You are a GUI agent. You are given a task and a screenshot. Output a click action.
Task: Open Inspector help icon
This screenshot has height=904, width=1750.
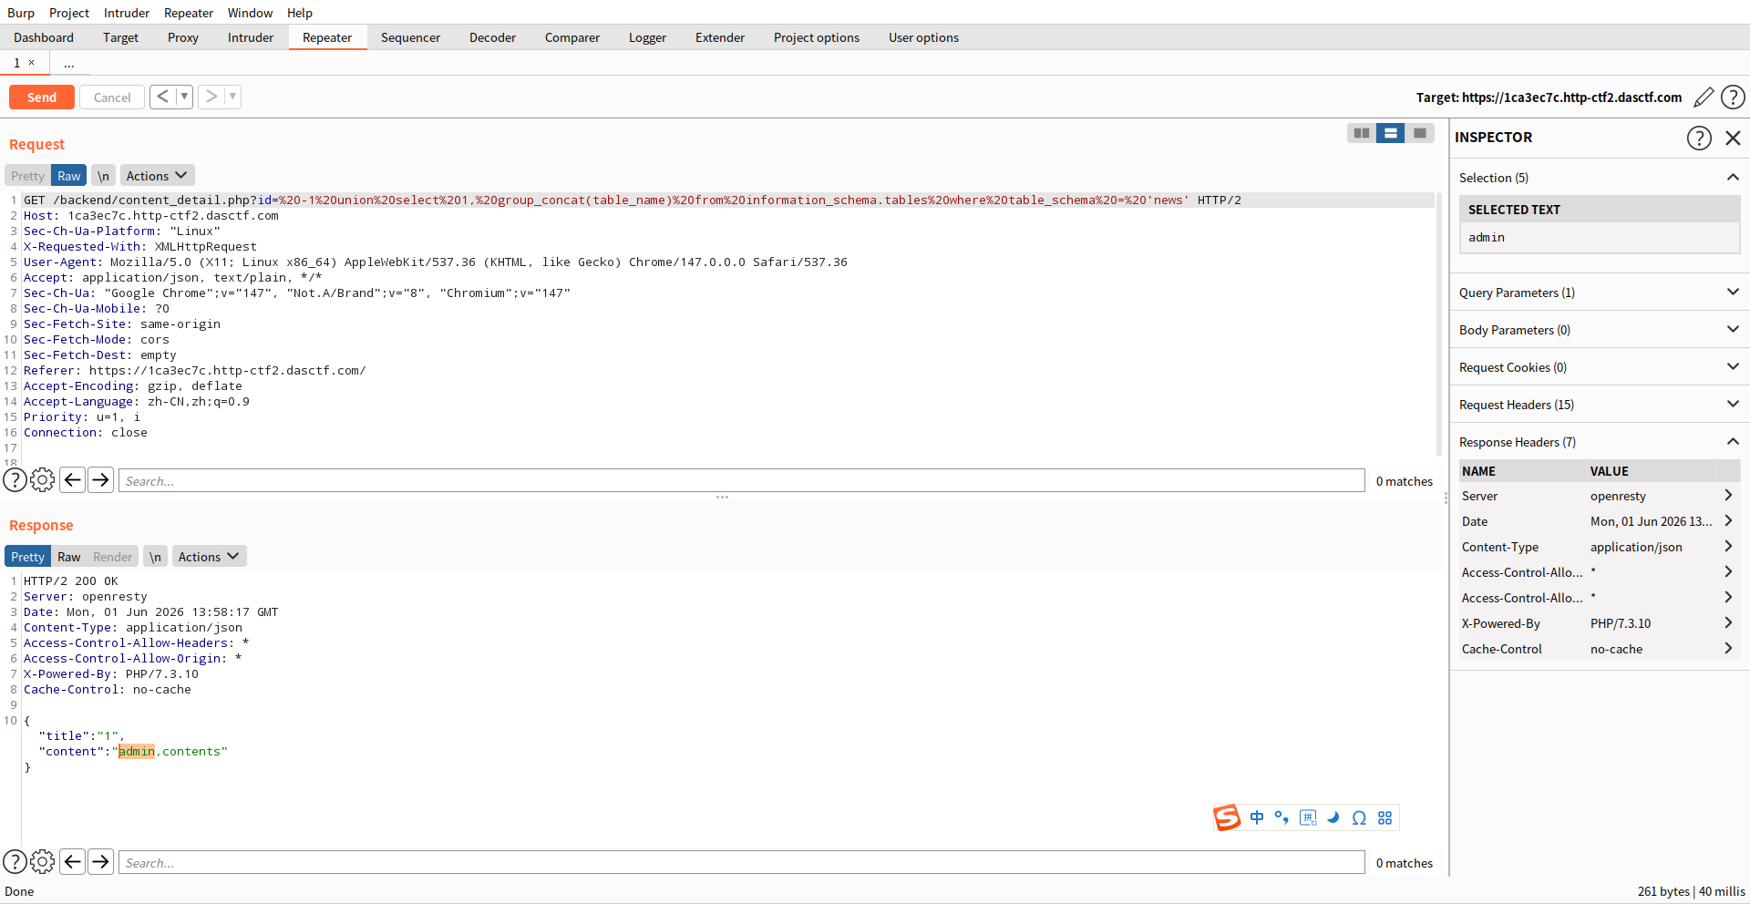click(x=1699, y=138)
